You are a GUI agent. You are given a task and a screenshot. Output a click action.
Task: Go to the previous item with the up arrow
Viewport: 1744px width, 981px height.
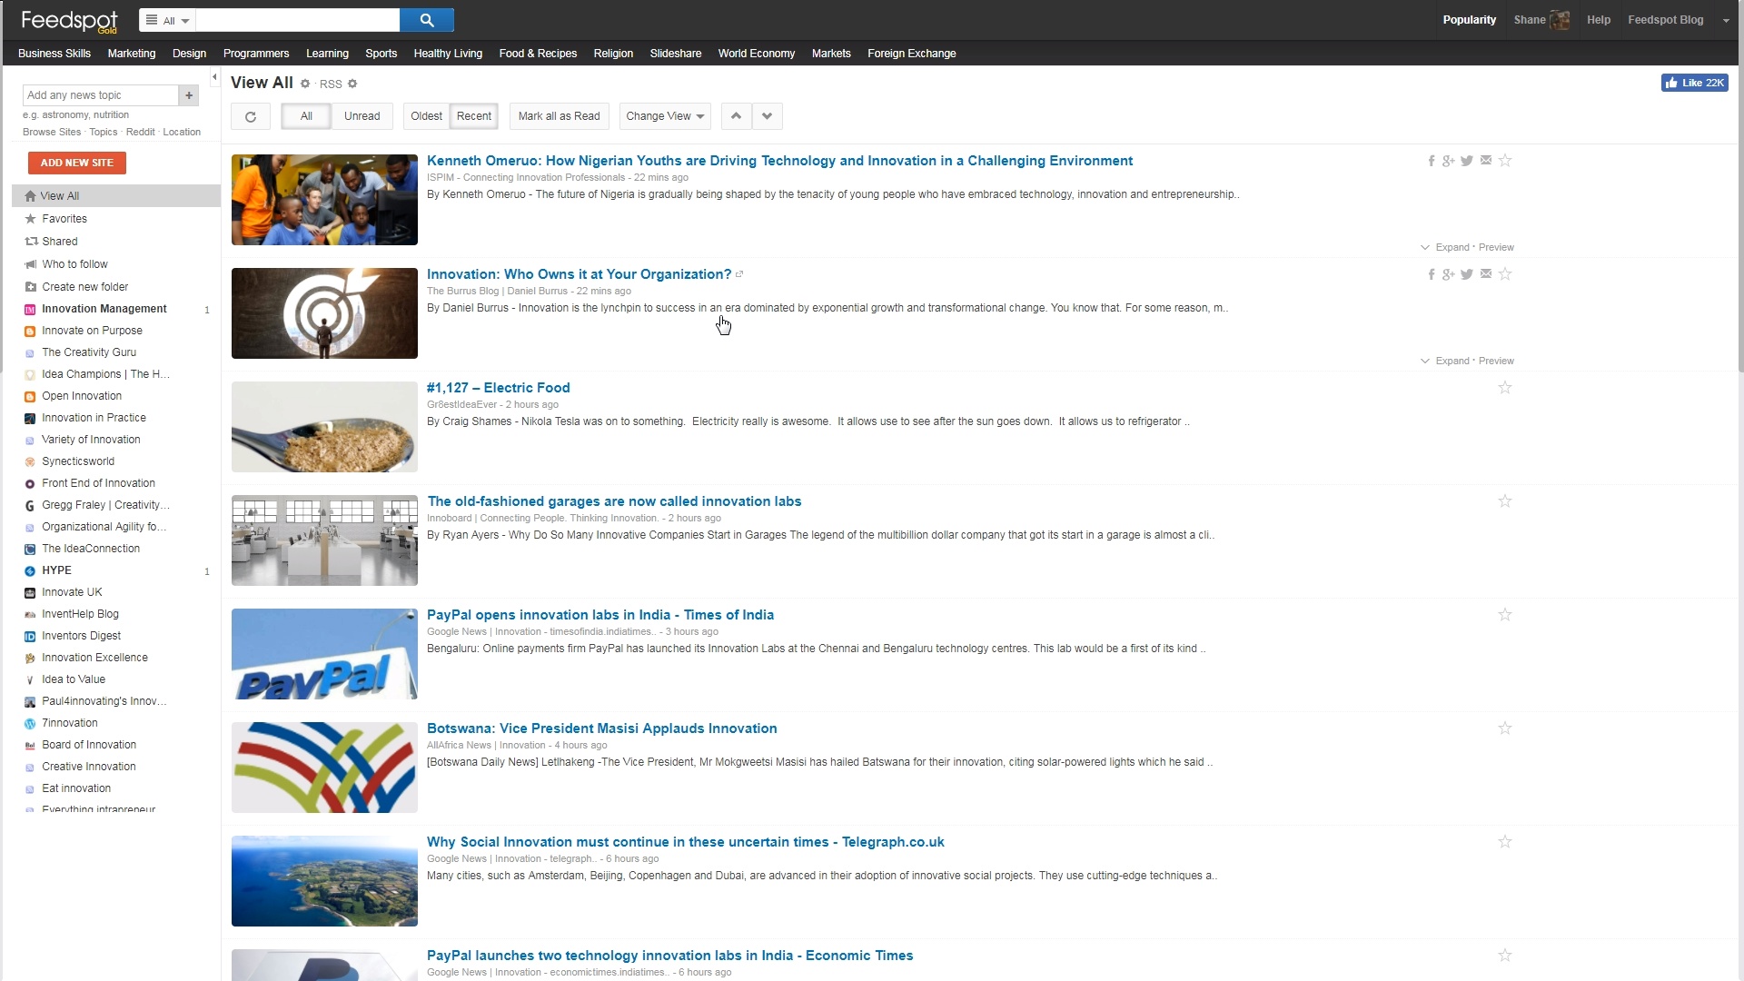coord(737,116)
